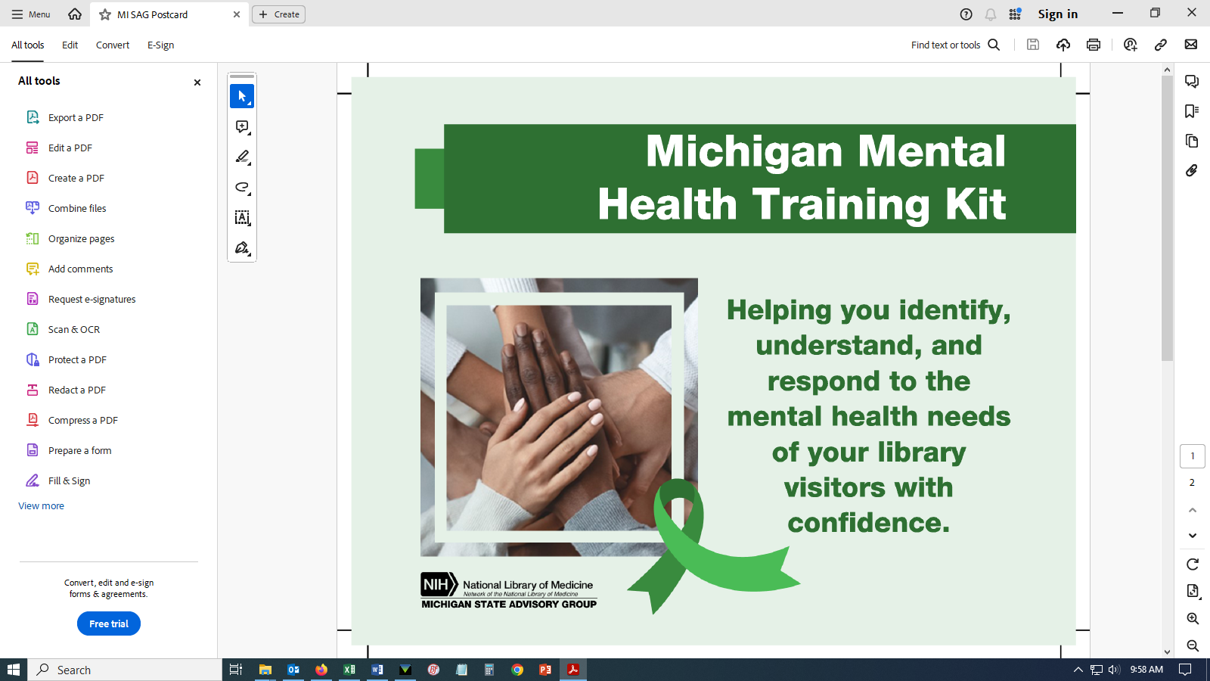Select the highlighter pen tool
The height and width of the screenshot is (681, 1210).
click(242, 157)
